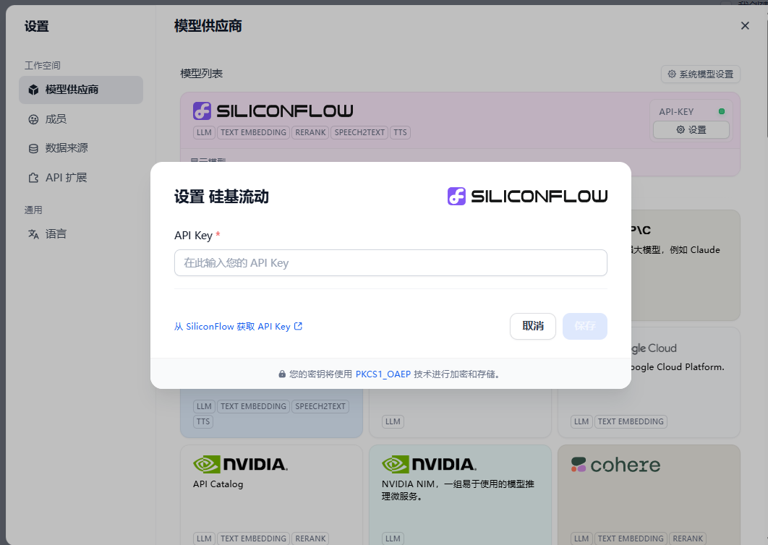Click the cube icon next to 模型供应商
The image size is (768, 545).
tap(33, 90)
